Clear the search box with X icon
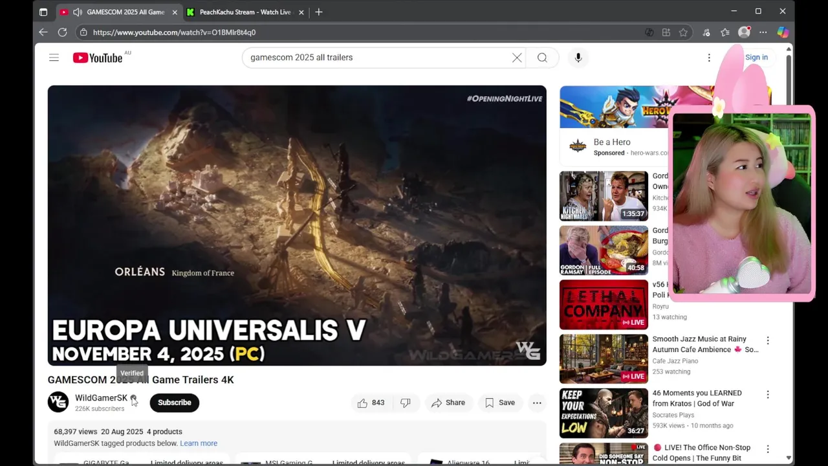This screenshot has width=828, height=466. pyautogui.click(x=517, y=58)
